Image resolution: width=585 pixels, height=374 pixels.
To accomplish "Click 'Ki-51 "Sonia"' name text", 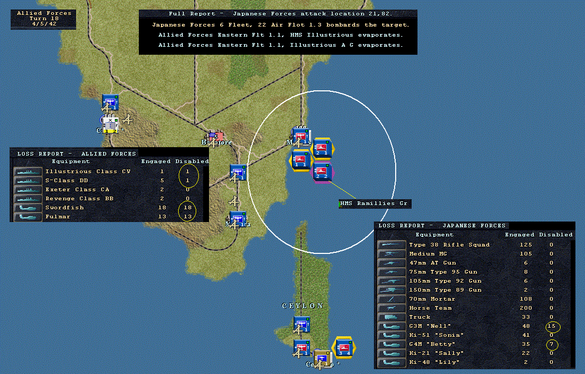I will point(436,335).
